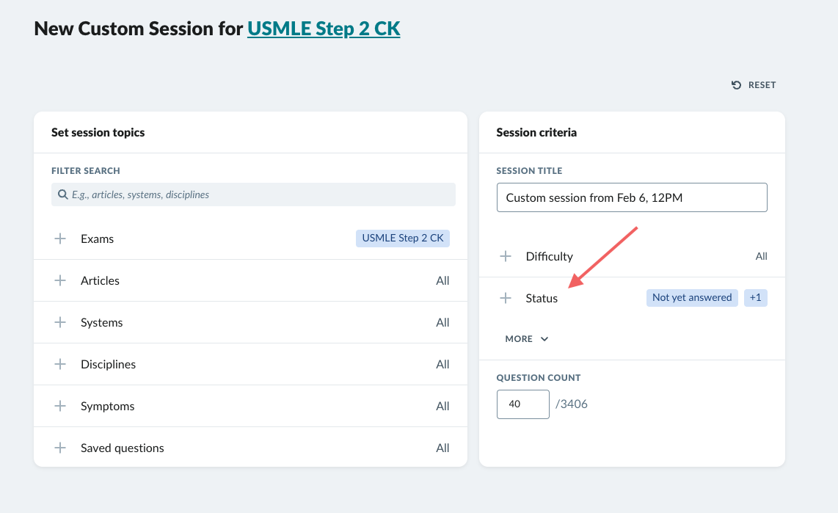
Task: Click All value in Systems row
Action: coord(442,322)
